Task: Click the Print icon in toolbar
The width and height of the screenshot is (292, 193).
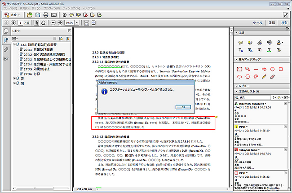Action: (46, 15)
